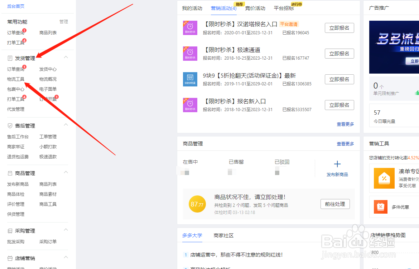419x269 pixels.
Task: Switch to 商家社区 tab
Action: (x=224, y=235)
